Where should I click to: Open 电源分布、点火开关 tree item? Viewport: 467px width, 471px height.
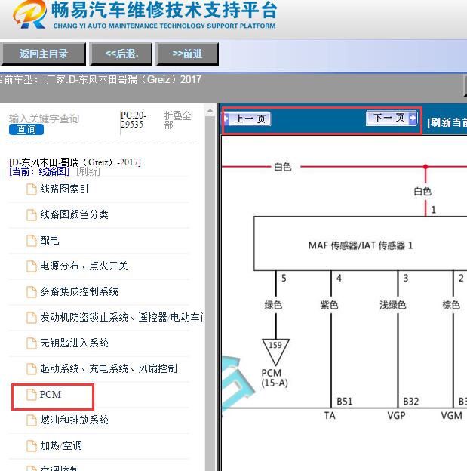click(x=84, y=266)
